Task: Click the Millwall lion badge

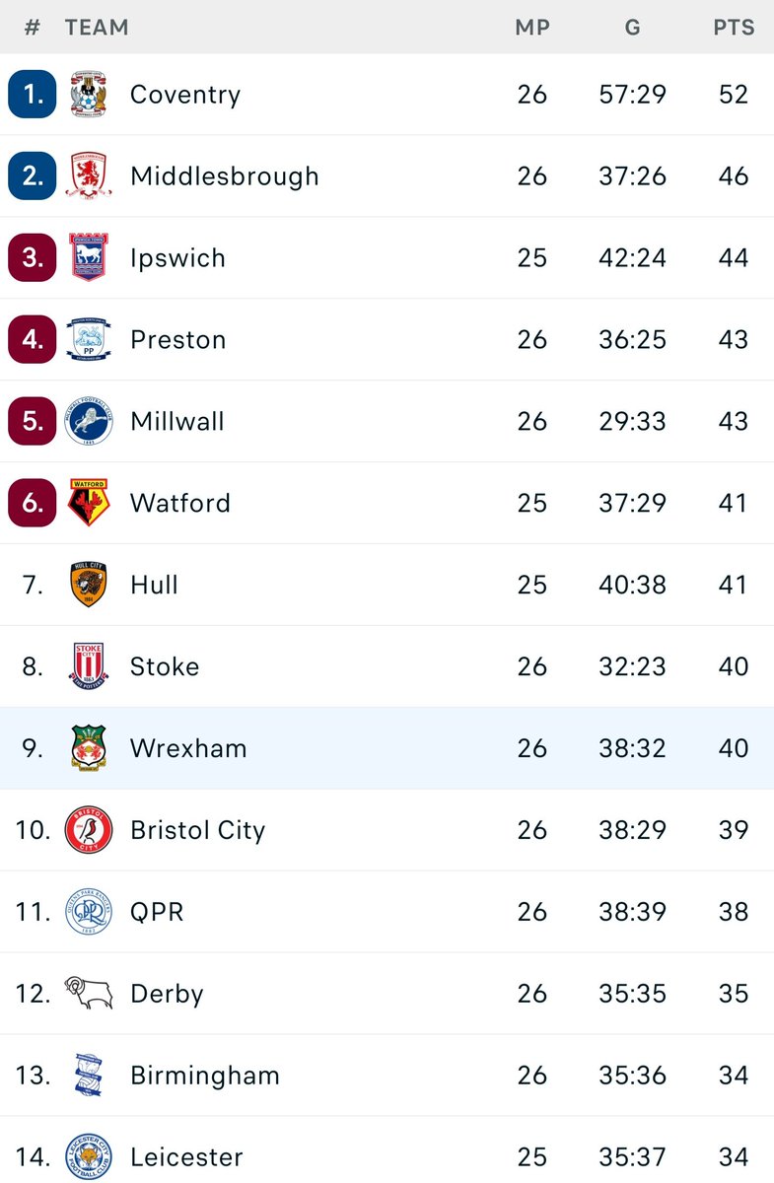Action: tap(89, 422)
